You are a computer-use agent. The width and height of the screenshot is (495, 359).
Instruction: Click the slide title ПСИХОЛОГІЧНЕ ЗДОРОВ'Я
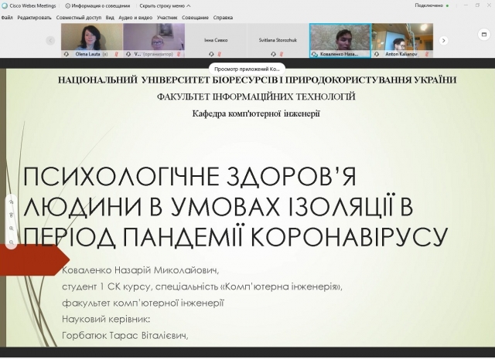click(189, 177)
